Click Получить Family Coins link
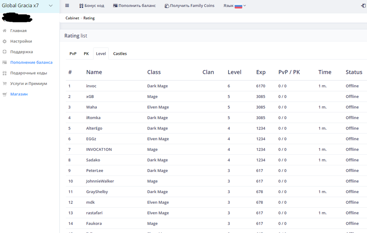This screenshot has height=233, width=367. pyautogui.click(x=189, y=6)
